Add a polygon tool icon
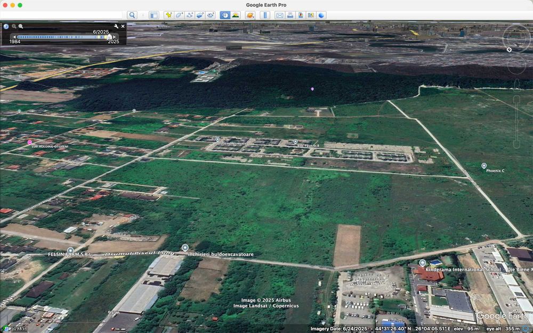 pos(179,15)
